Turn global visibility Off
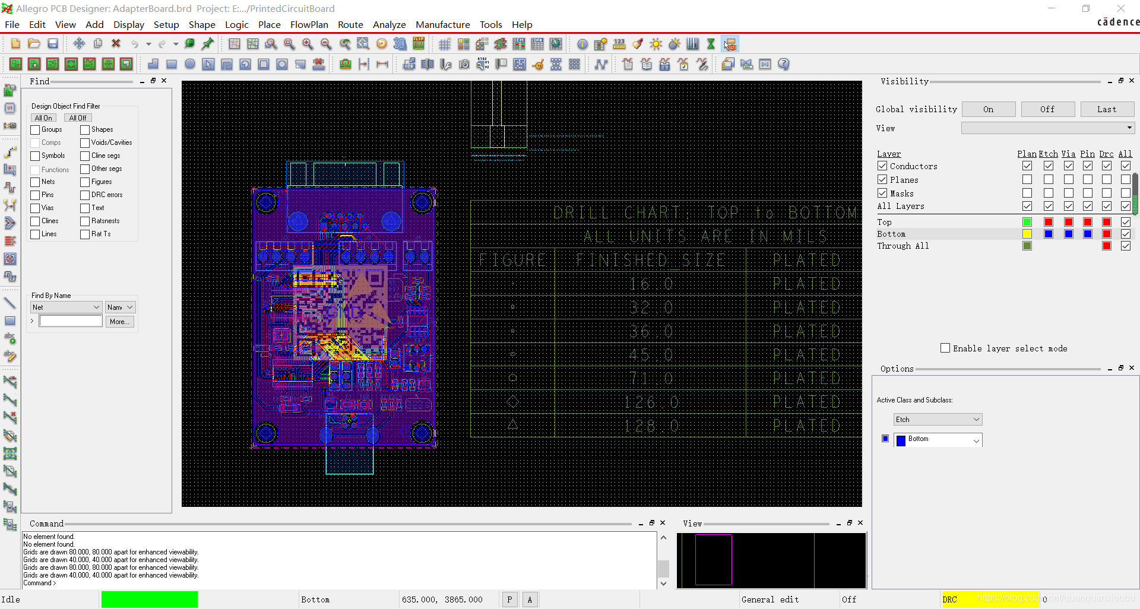 coord(1048,109)
